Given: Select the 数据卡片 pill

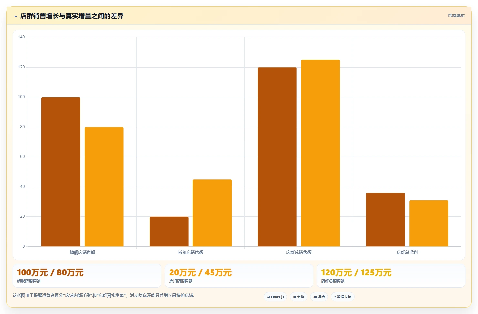Looking at the screenshot, I should pos(342,297).
